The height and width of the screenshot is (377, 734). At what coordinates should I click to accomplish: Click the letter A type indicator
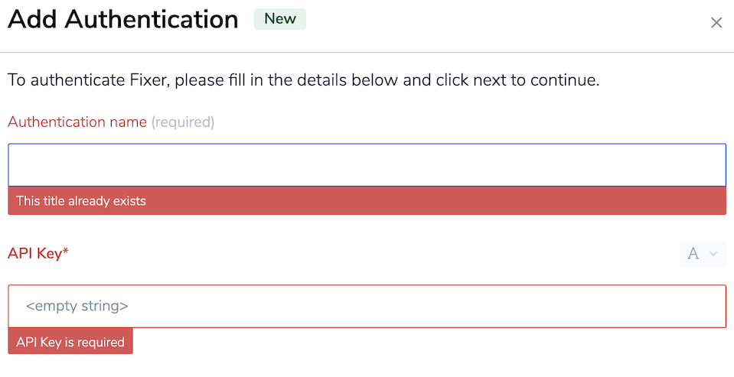693,254
